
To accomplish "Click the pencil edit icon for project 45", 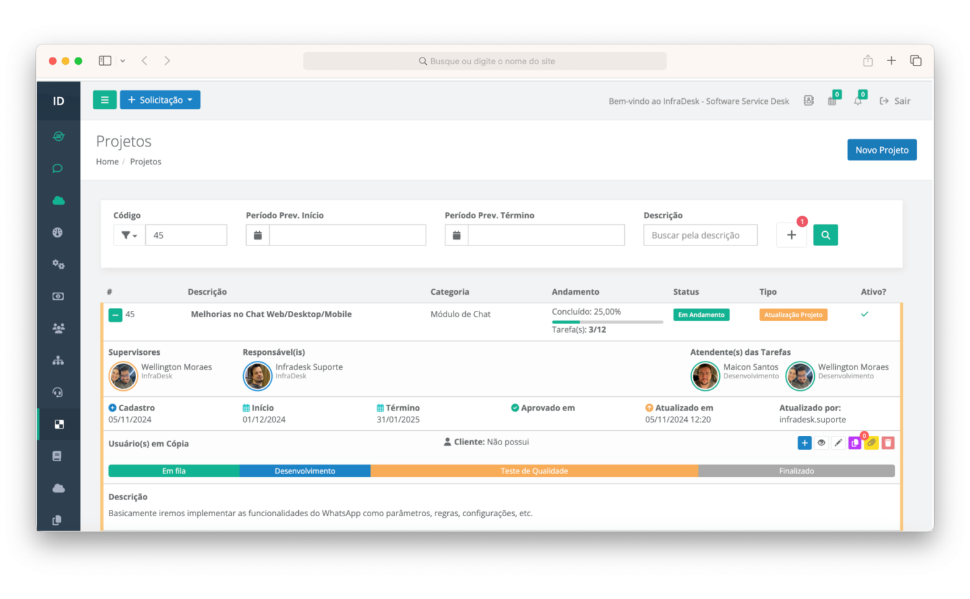I will pos(838,443).
